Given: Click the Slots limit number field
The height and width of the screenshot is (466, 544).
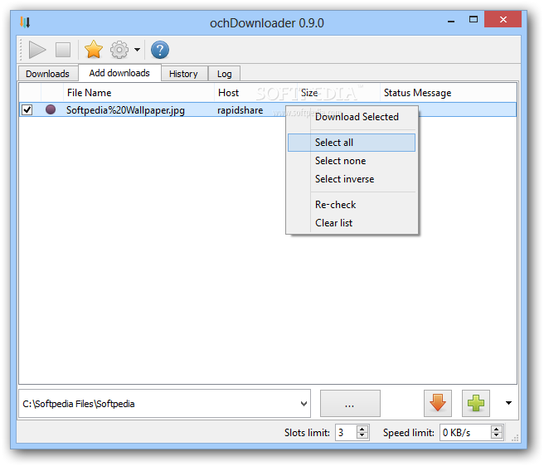Looking at the screenshot, I should point(346,433).
